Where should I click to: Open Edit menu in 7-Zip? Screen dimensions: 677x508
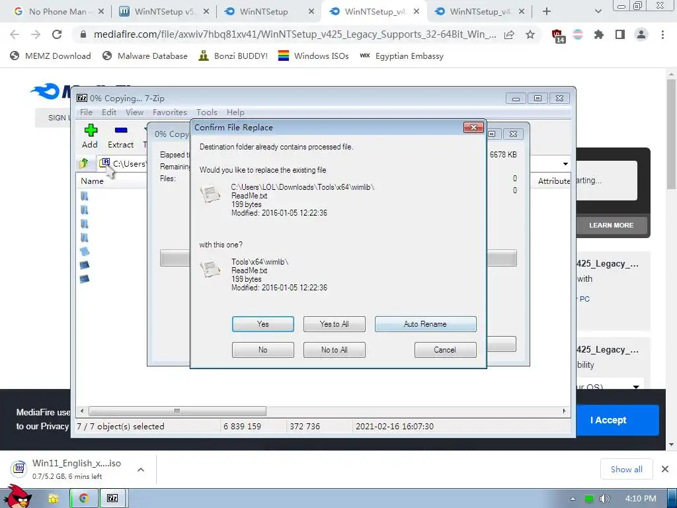click(x=109, y=112)
